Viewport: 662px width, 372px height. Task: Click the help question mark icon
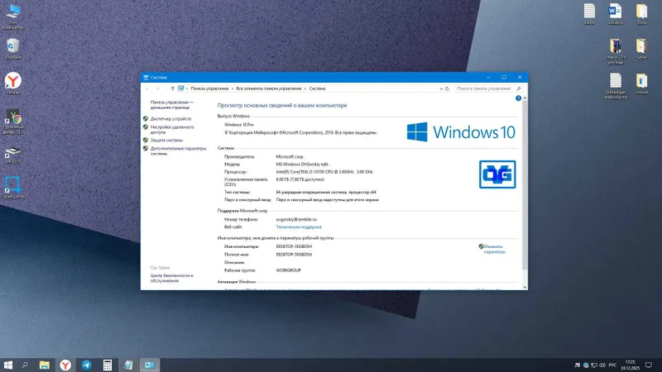click(x=518, y=98)
